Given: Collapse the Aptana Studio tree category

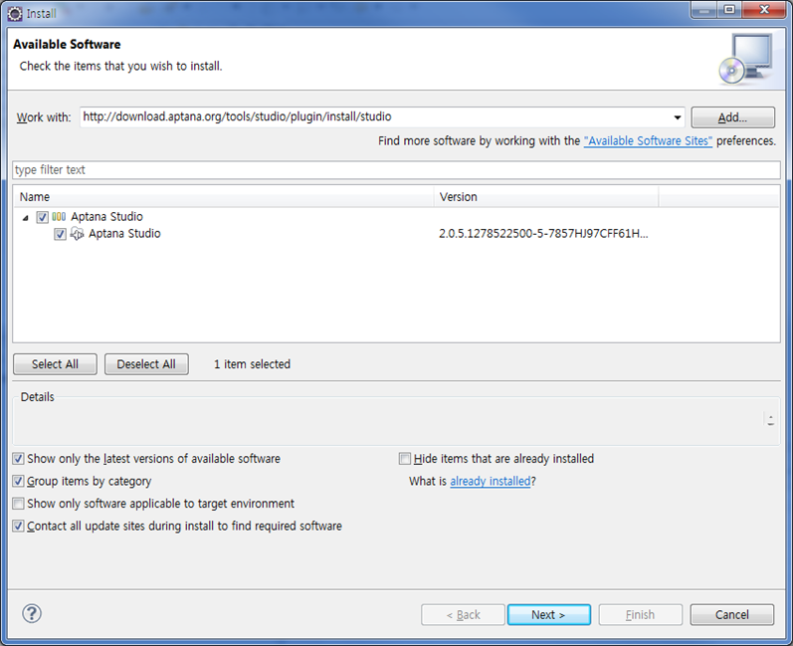Looking at the screenshot, I should (25, 218).
